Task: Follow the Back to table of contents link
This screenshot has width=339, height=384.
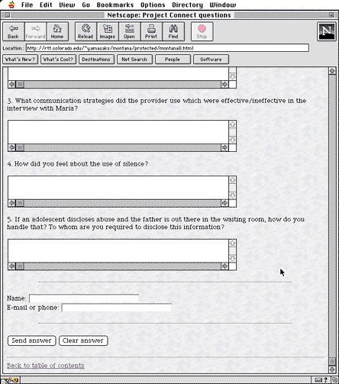Action: [x=46, y=366]
